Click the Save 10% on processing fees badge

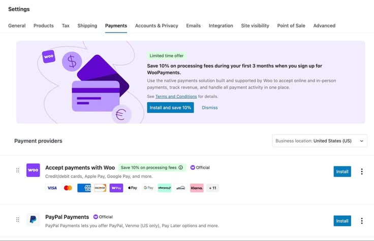[152, 167]
